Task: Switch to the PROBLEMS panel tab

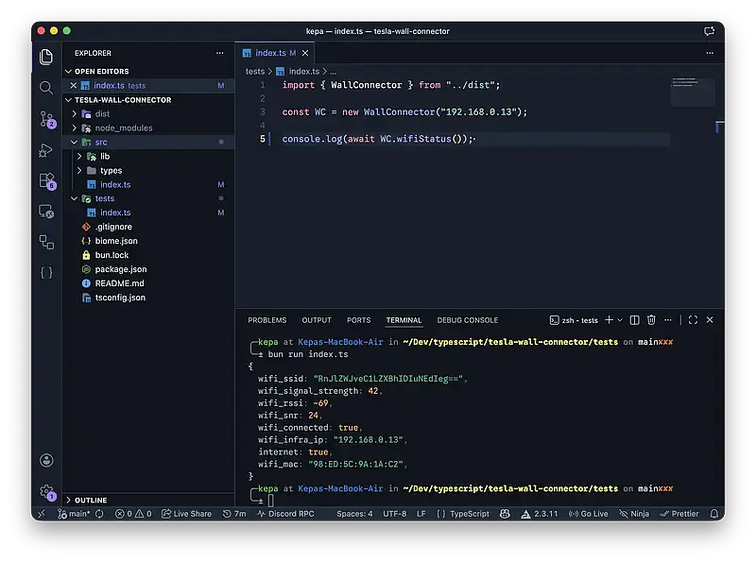Action: click(267, 319)
